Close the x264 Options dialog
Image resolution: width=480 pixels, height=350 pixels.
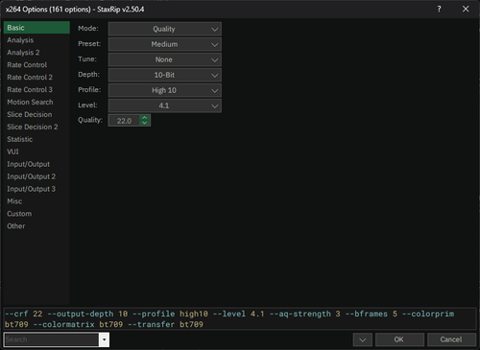[466, 9]
